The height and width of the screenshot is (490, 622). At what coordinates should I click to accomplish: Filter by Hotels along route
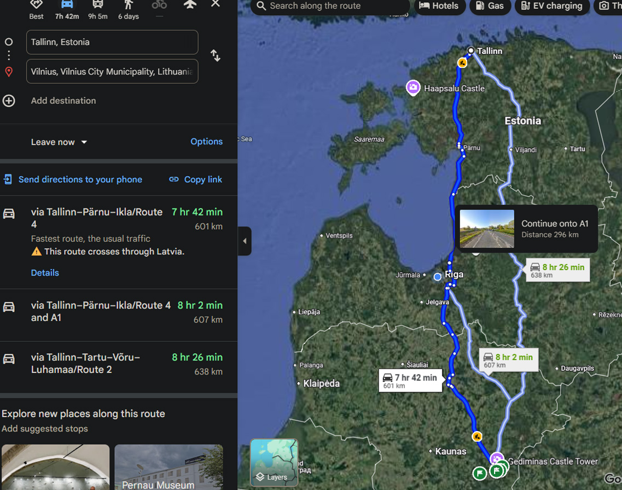pos(439,6)
